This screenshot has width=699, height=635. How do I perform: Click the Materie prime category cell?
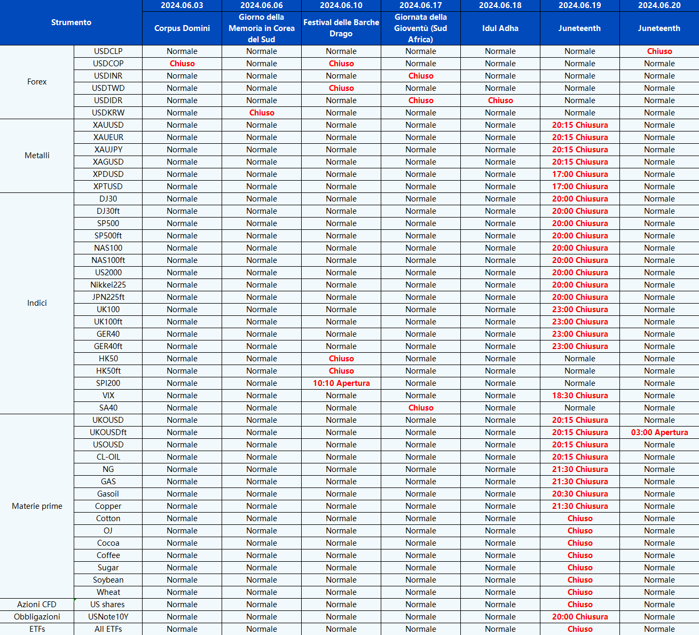pos(37,506)
